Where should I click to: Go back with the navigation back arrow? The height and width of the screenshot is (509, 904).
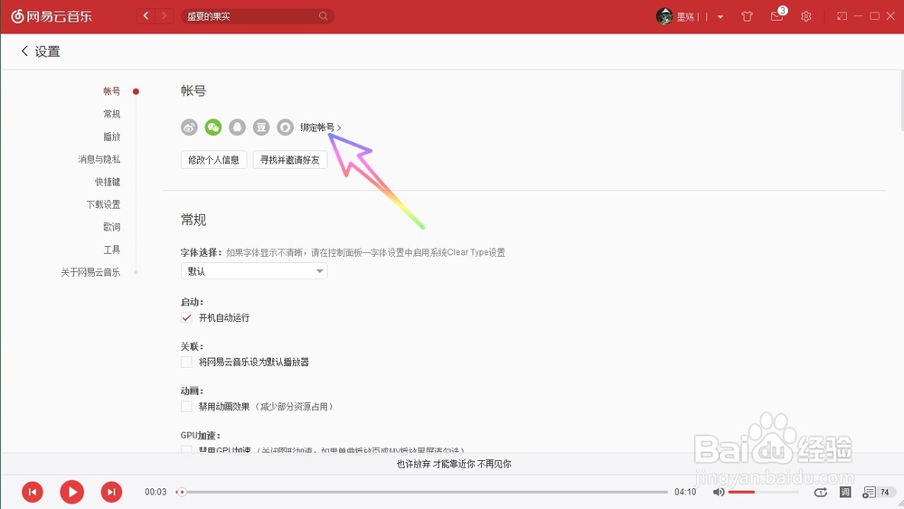point(146,16)
